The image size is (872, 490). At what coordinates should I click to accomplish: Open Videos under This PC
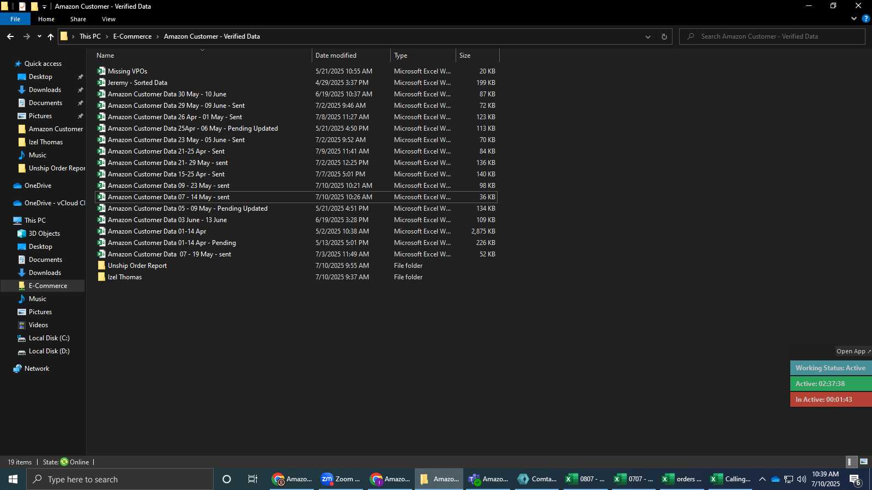38,325
